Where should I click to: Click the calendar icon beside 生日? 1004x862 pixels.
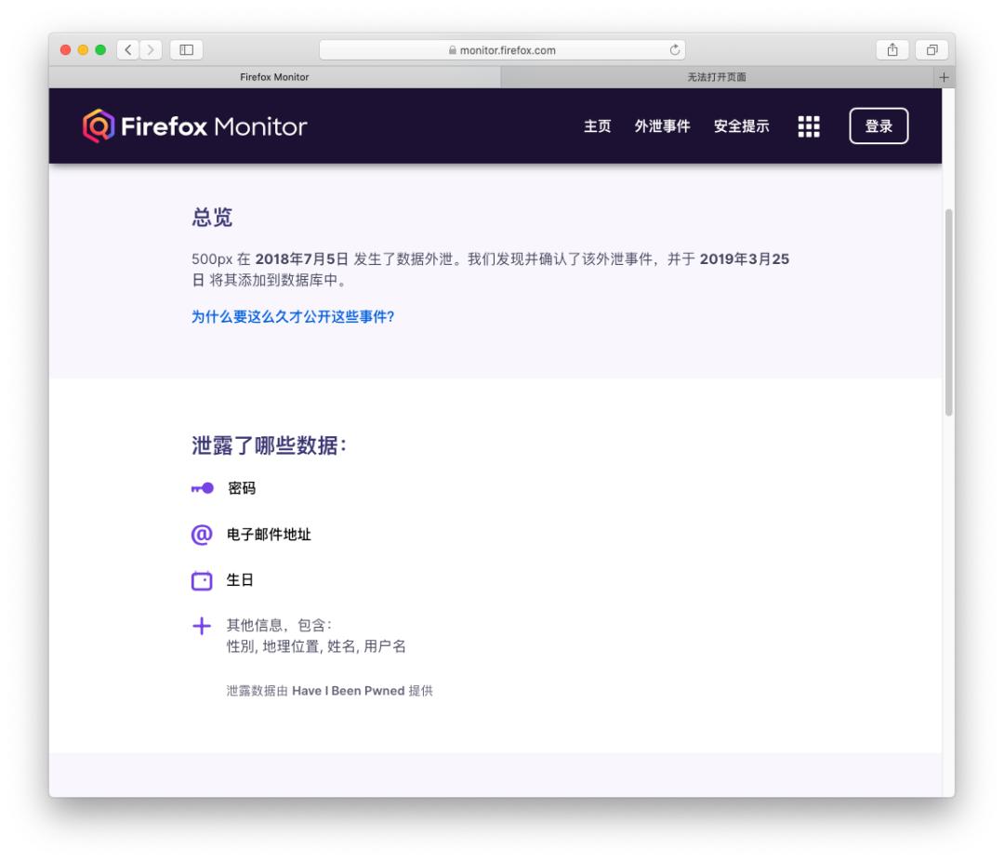203,578
